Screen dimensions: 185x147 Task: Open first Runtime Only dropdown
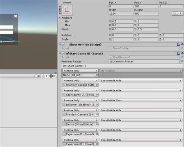pos(80,71)
